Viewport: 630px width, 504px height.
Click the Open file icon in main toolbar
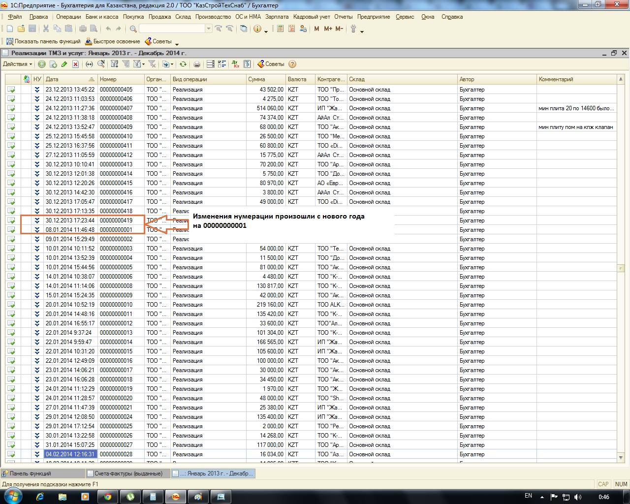tap(21, 29)
